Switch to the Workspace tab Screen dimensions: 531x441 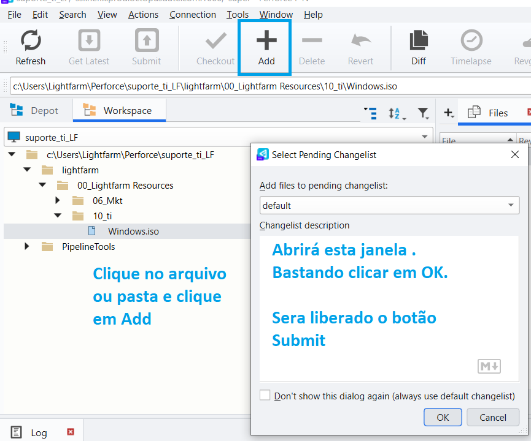pos(119,110)
